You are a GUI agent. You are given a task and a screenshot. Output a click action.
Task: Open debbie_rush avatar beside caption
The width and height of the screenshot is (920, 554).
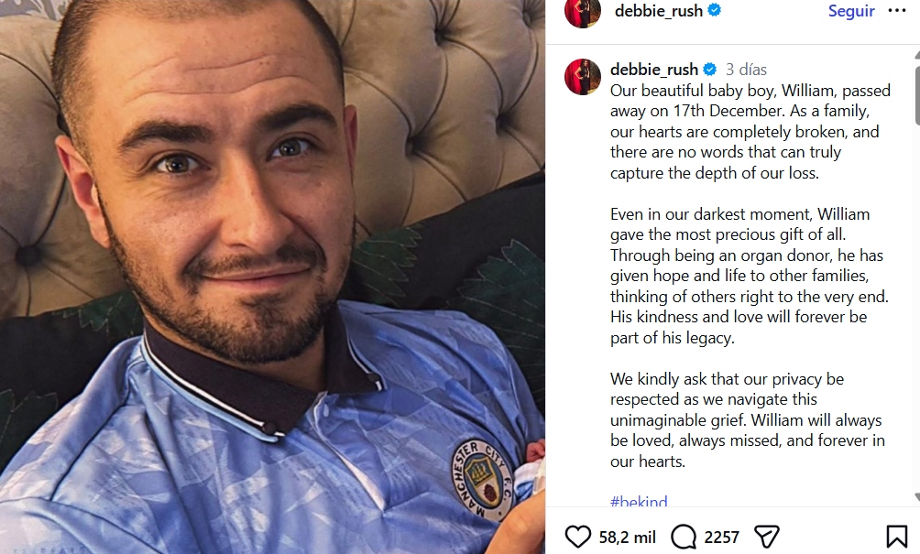[583, 76]
